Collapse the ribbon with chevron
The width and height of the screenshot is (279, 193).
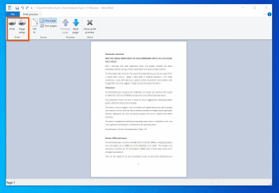pos(264,14)
